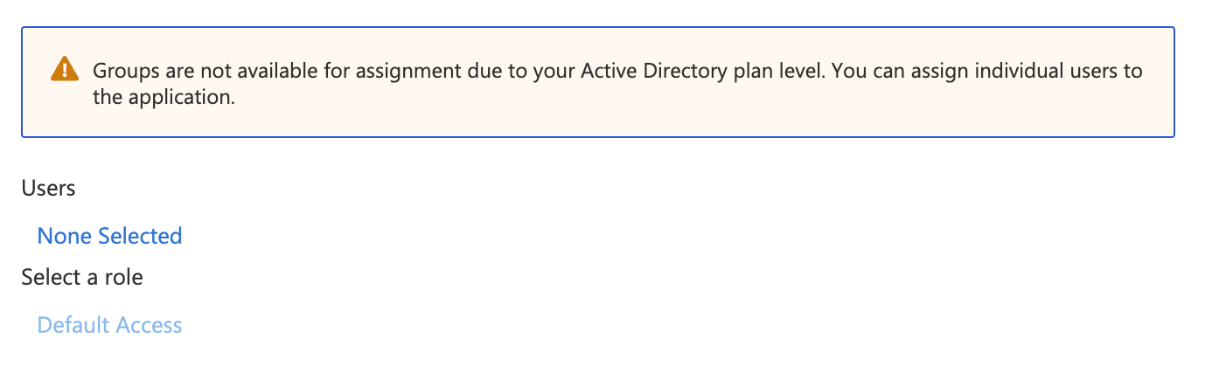The width and height of the screenshot is (1219, 379).
Task: Click the word 'Selected' under Users
Action: pyautogui.click(x=140, y=236)
